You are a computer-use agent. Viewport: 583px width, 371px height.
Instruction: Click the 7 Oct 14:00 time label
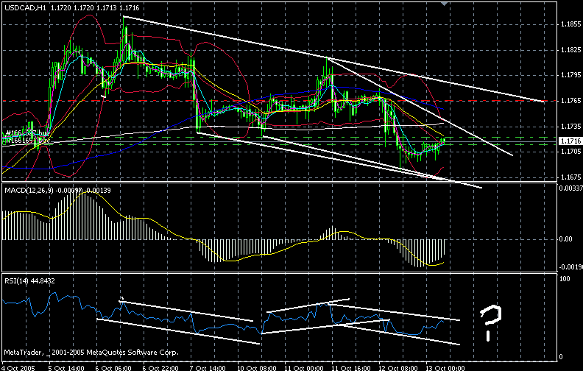(x=208, y=368)
